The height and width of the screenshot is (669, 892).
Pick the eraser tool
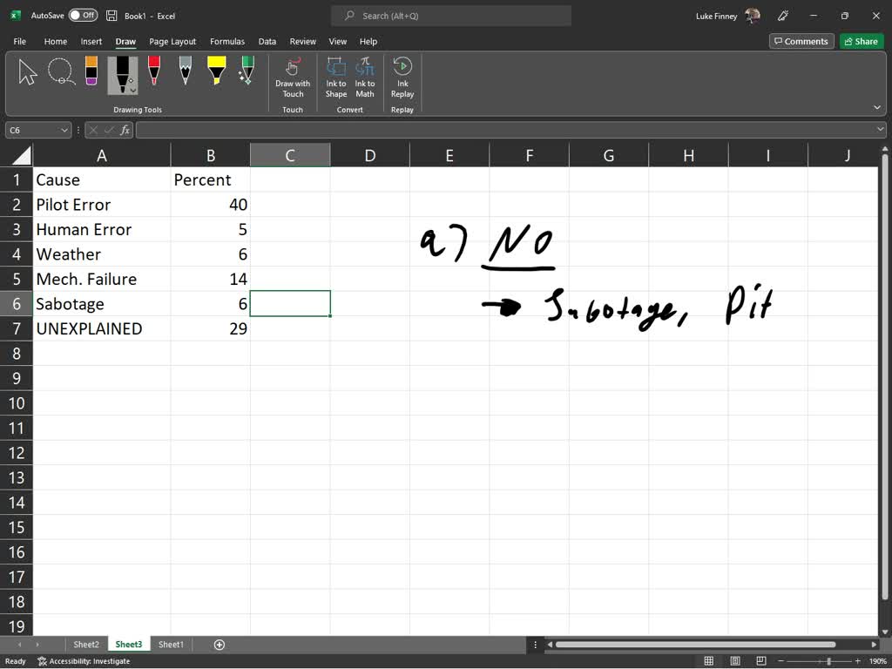(91, 71)
